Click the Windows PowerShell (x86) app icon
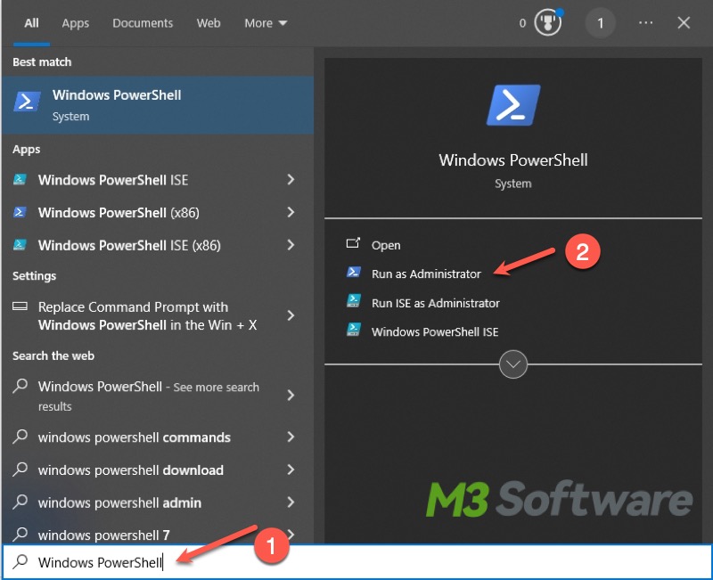Image resolution: width=713 pixels, height=580 pixels. [20, 212]
